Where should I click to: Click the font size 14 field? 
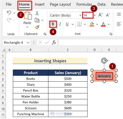[88, 15]
